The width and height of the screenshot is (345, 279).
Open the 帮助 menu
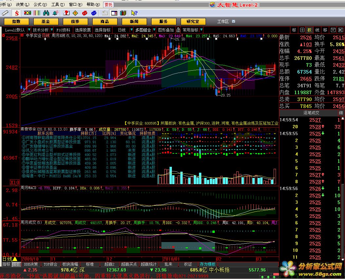pyautogui.click(x=93, y=5)
